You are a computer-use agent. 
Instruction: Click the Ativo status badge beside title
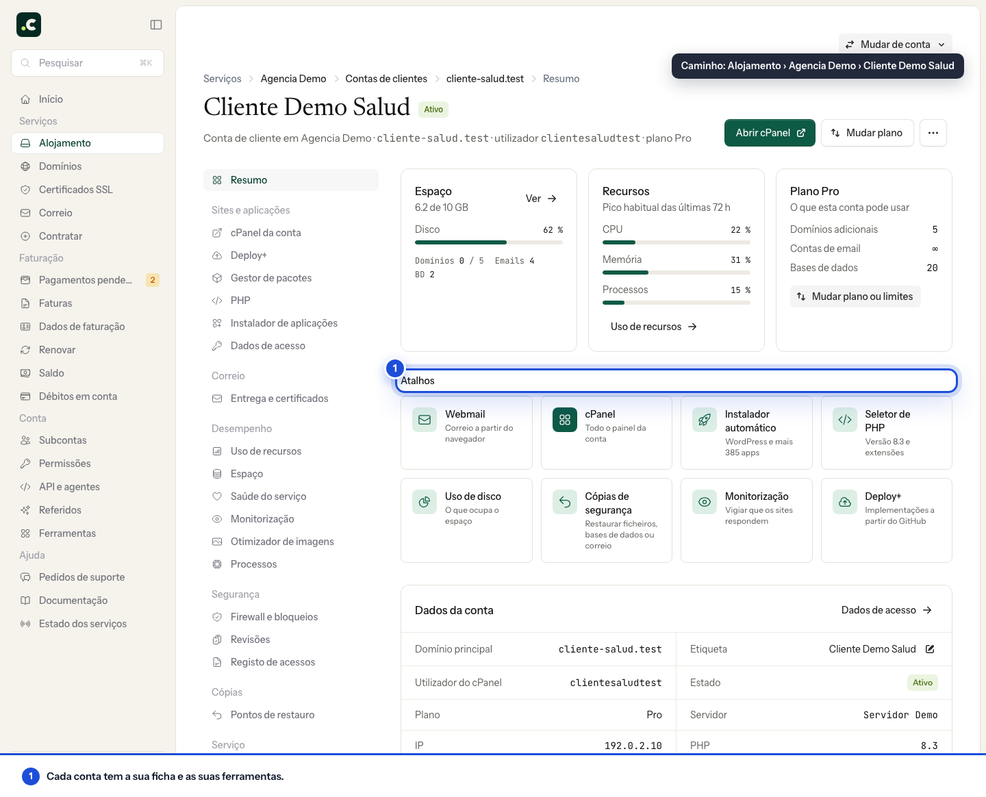click(x=433, y=110)
